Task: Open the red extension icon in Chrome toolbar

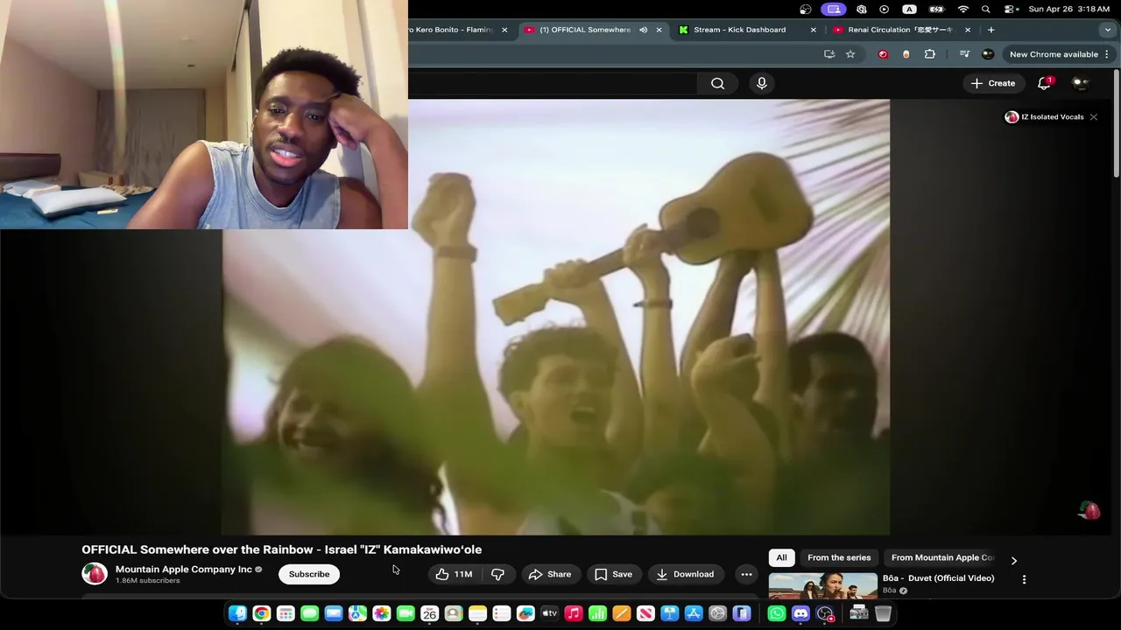Action: [883, 54]
